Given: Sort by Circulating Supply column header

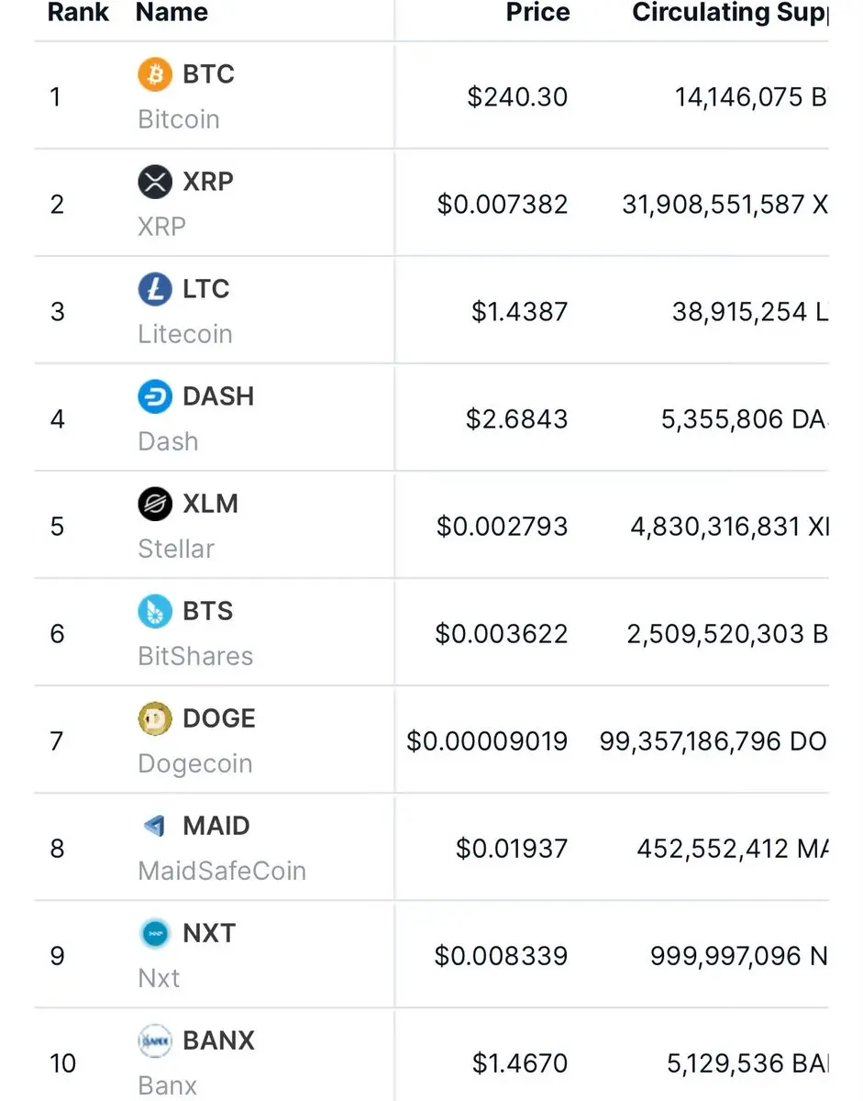Looking at the screenshot, I should point(730,12).
